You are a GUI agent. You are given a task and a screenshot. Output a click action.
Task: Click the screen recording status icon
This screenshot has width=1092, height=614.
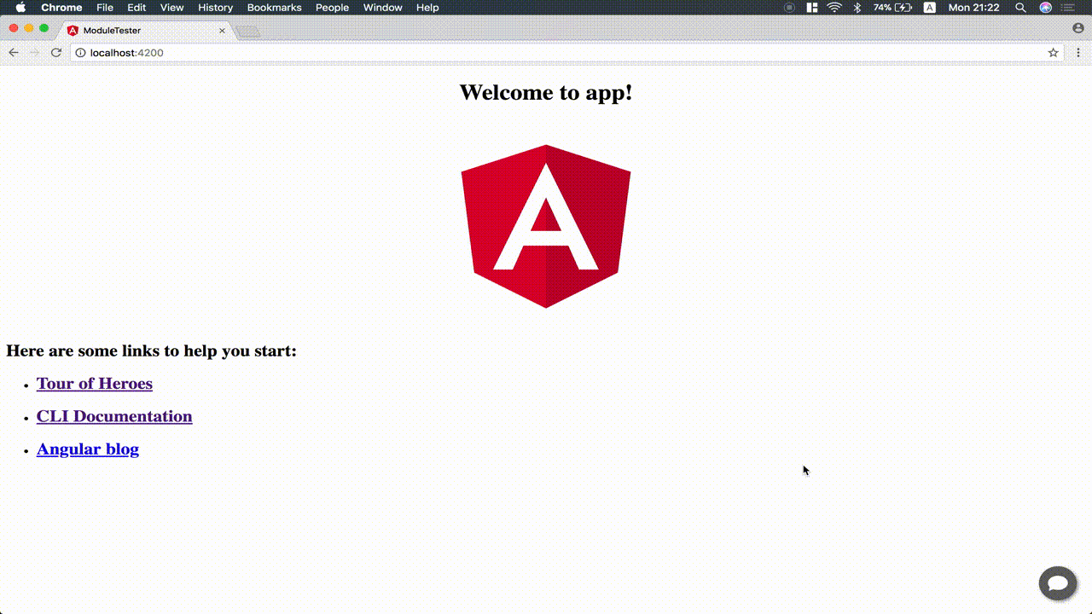click(x=789, y=8)
